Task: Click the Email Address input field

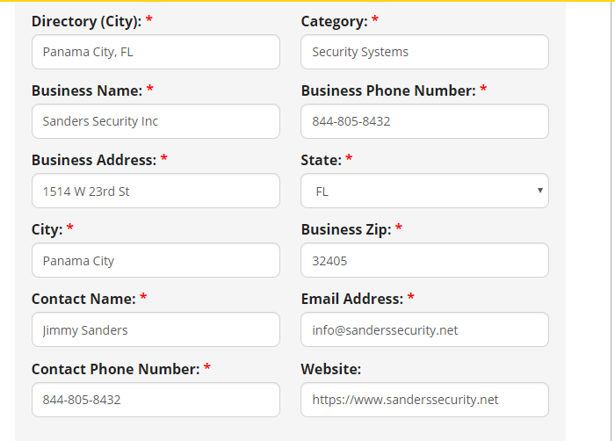Action: tap(424, 330)
